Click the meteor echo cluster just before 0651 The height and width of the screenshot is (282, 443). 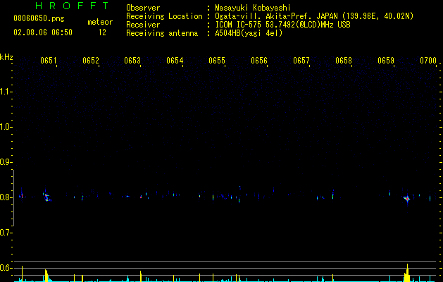pos(47,196)
